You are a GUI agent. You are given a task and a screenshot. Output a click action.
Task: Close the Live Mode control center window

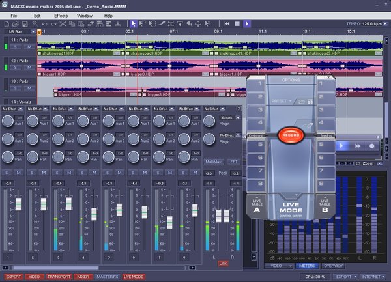click(328, 78)
